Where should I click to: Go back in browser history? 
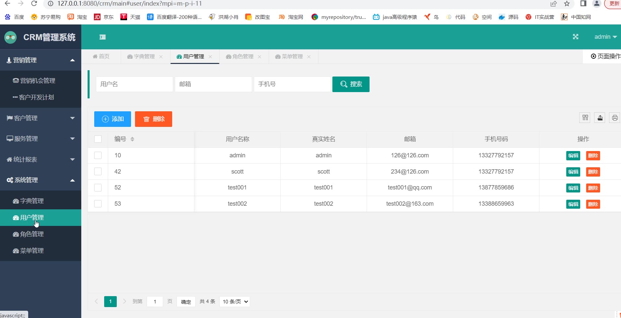(7, 4)
